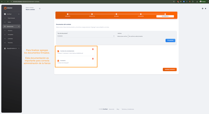Click the blue Agregar button
The height and width of the screenshot is (114, 209).
pyautogui.click(x=170, y=40)
